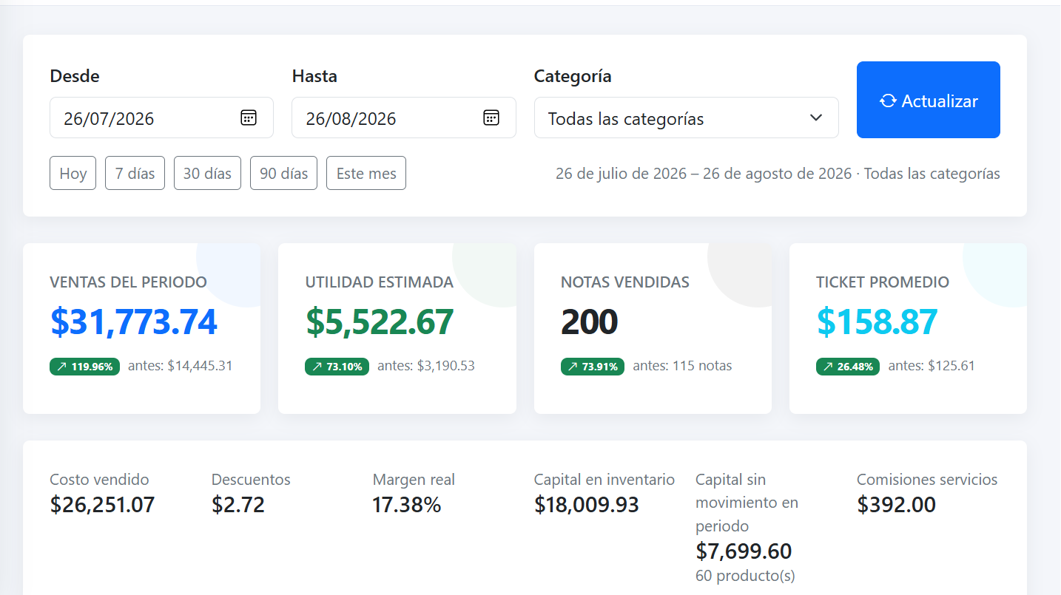Click the Costo vendido label
This screenshot has height=595, width=1061.
[x=99, y=479]
